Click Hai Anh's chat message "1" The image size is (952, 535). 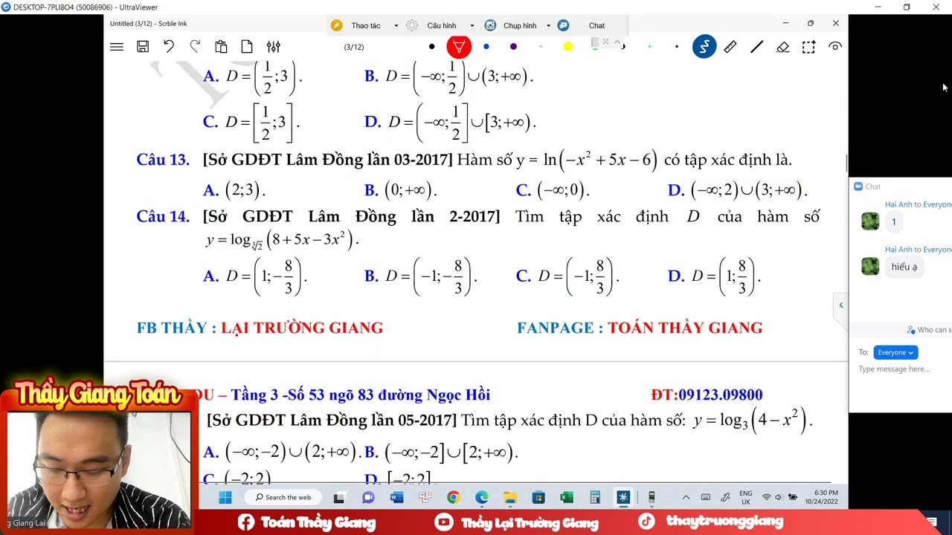pos(894,221)
